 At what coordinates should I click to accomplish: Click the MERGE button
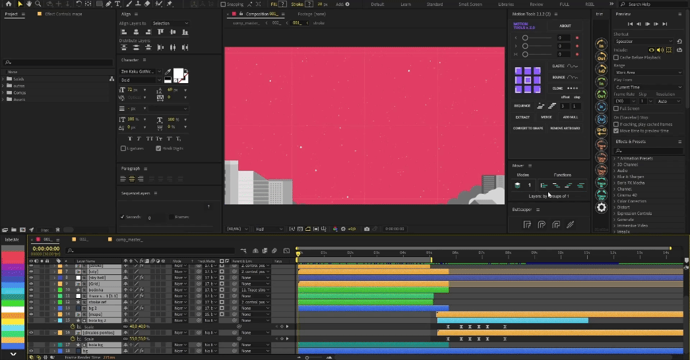pos(546,117)
